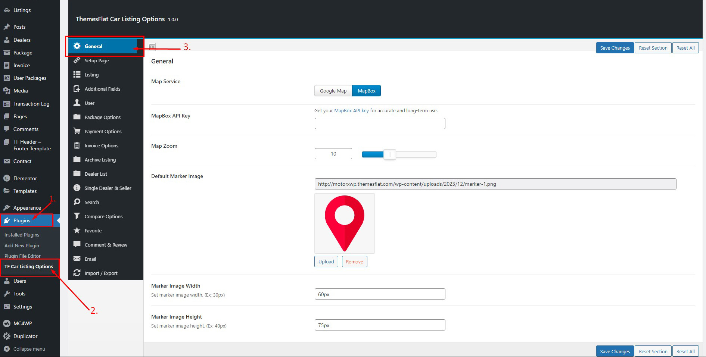Open the Invoice Options tab
This screenshot has width=706, height=357.
tap(106, 145)
